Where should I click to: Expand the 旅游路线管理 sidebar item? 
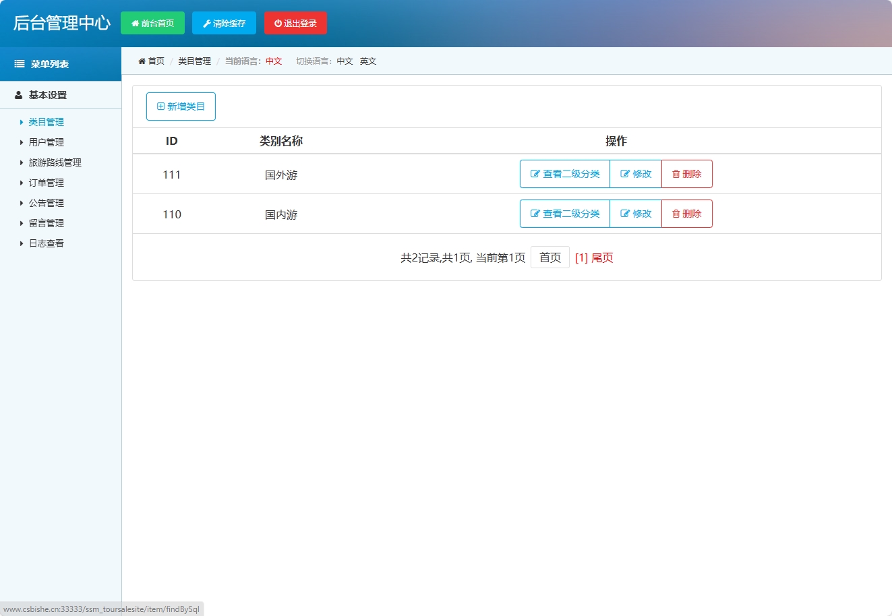tap(53, 162)
